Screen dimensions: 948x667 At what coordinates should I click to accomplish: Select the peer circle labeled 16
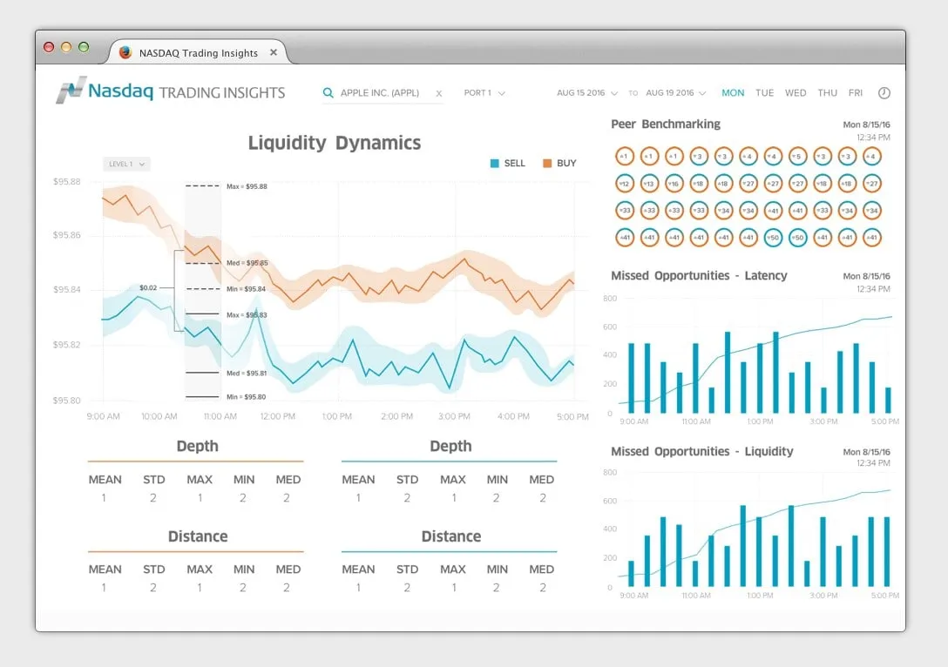coord(674,183)
